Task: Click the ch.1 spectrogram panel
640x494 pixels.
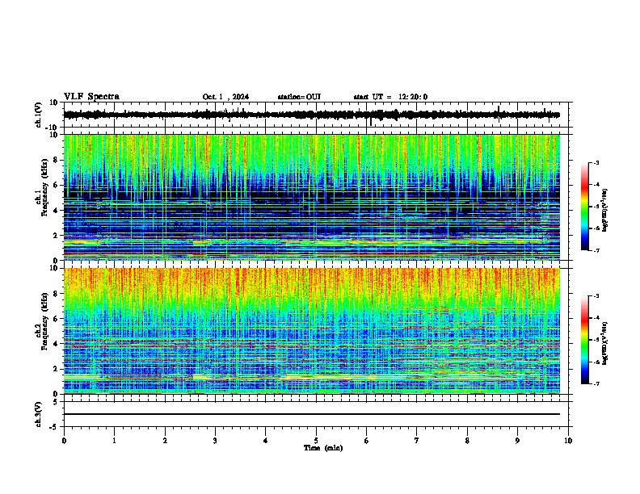Action: pyautogui.click(x=312, y=197)
